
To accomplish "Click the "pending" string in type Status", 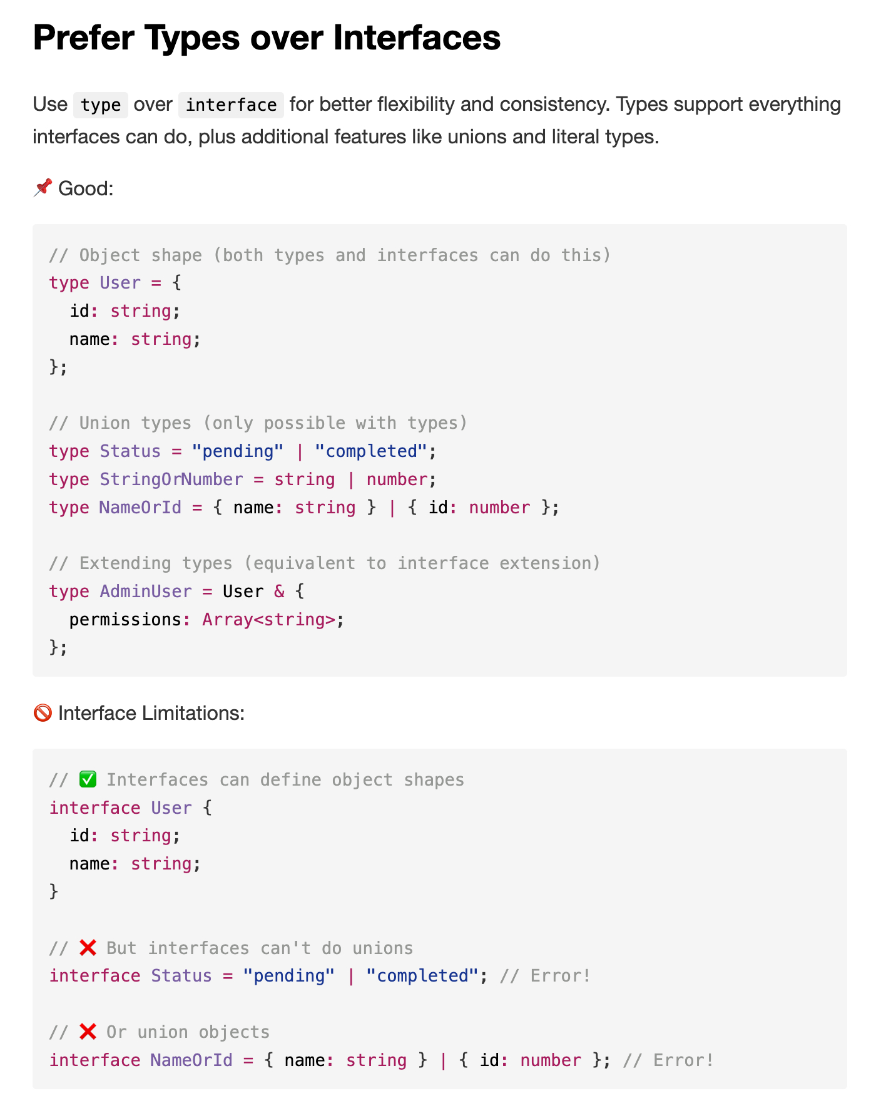I will tap(238, 451).
